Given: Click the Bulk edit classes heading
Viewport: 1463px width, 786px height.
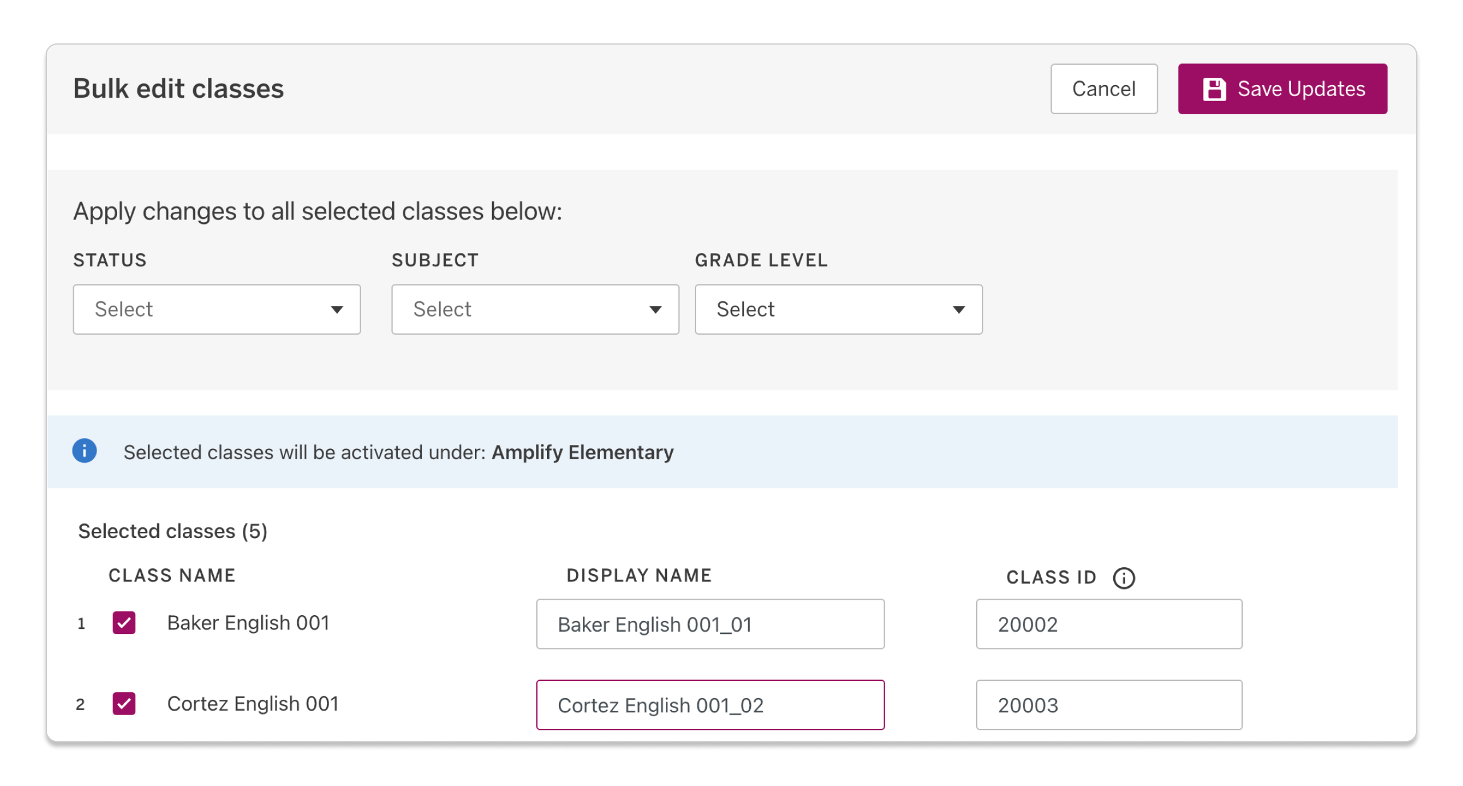Looking at the screenshot, I should (178, 88).
